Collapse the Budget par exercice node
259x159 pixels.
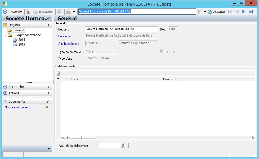pos(5,35)
